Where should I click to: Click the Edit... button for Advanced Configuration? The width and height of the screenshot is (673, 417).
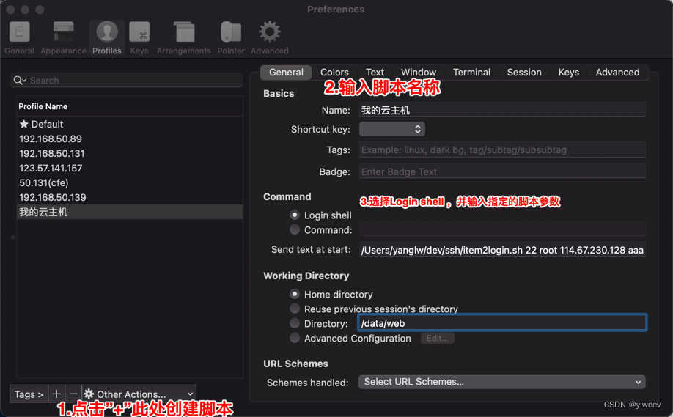tap(438, 338)
